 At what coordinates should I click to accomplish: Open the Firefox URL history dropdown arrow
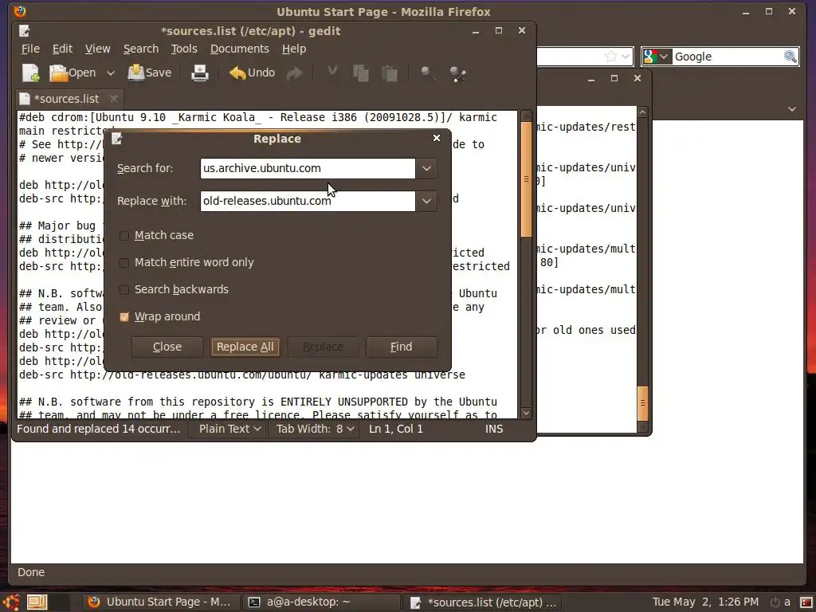click(x=626, y=57)
